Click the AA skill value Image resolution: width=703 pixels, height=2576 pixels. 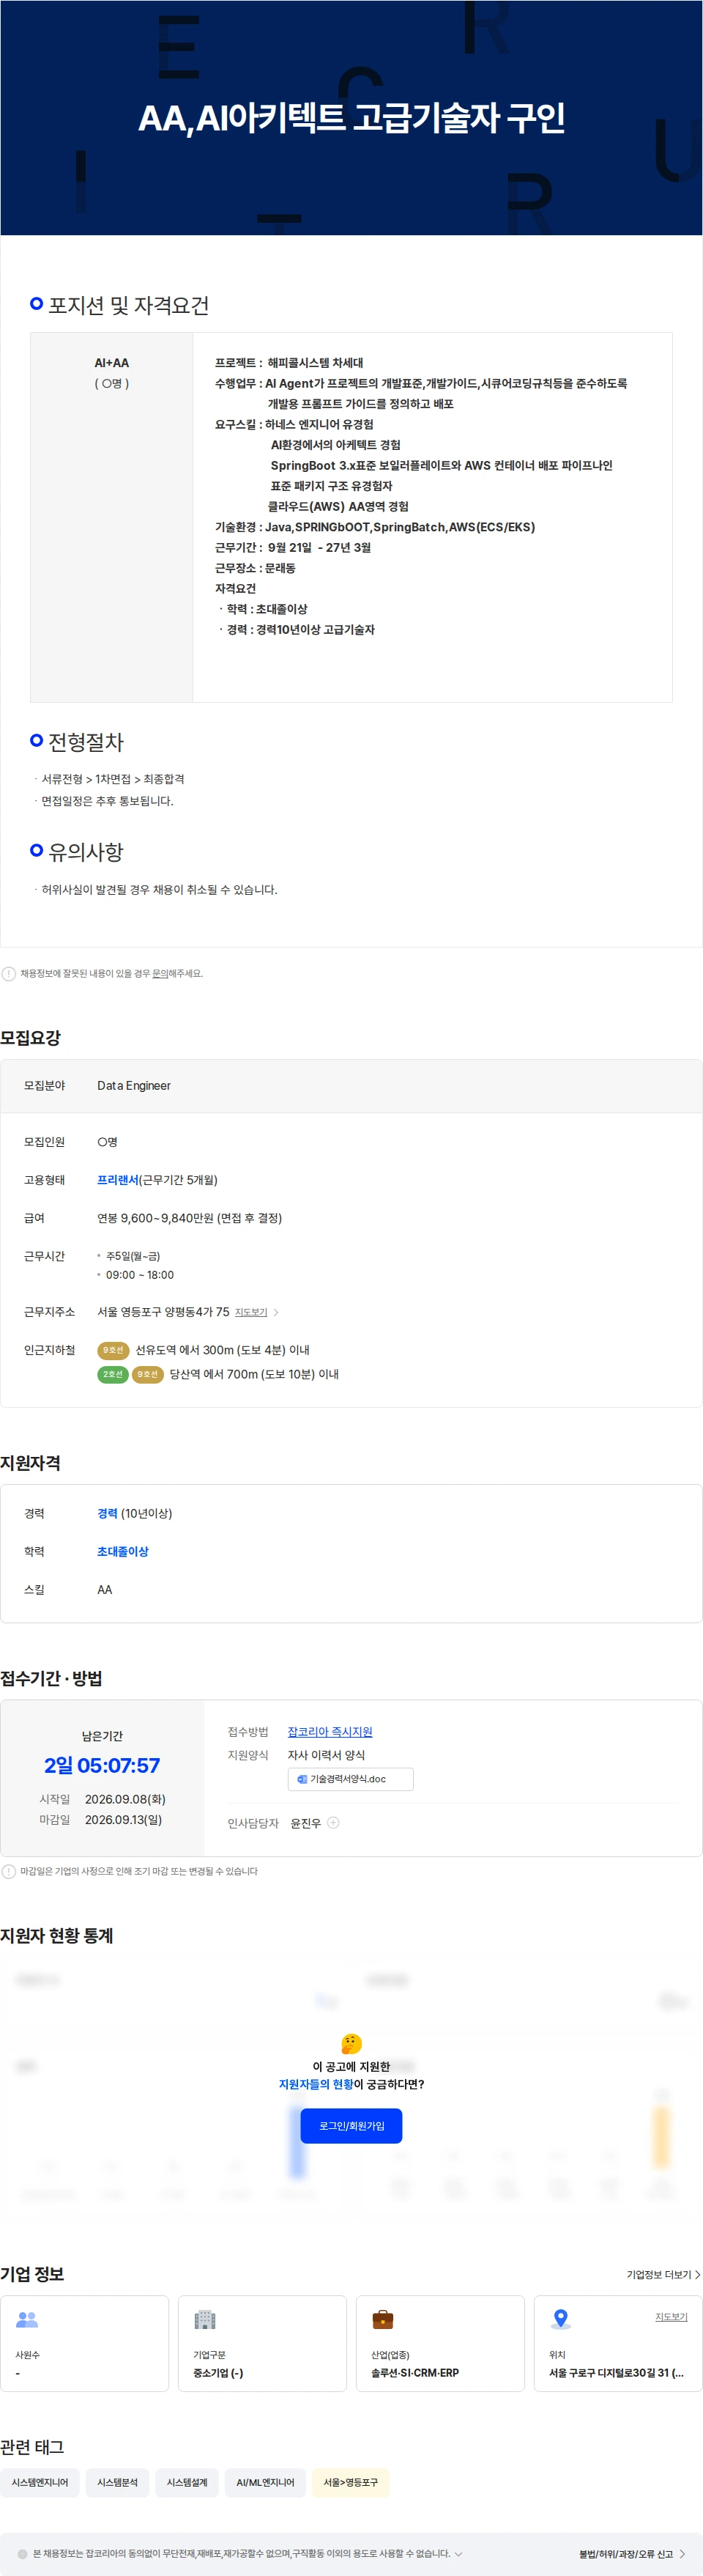pyautogui.click(x=105, y=1589)
